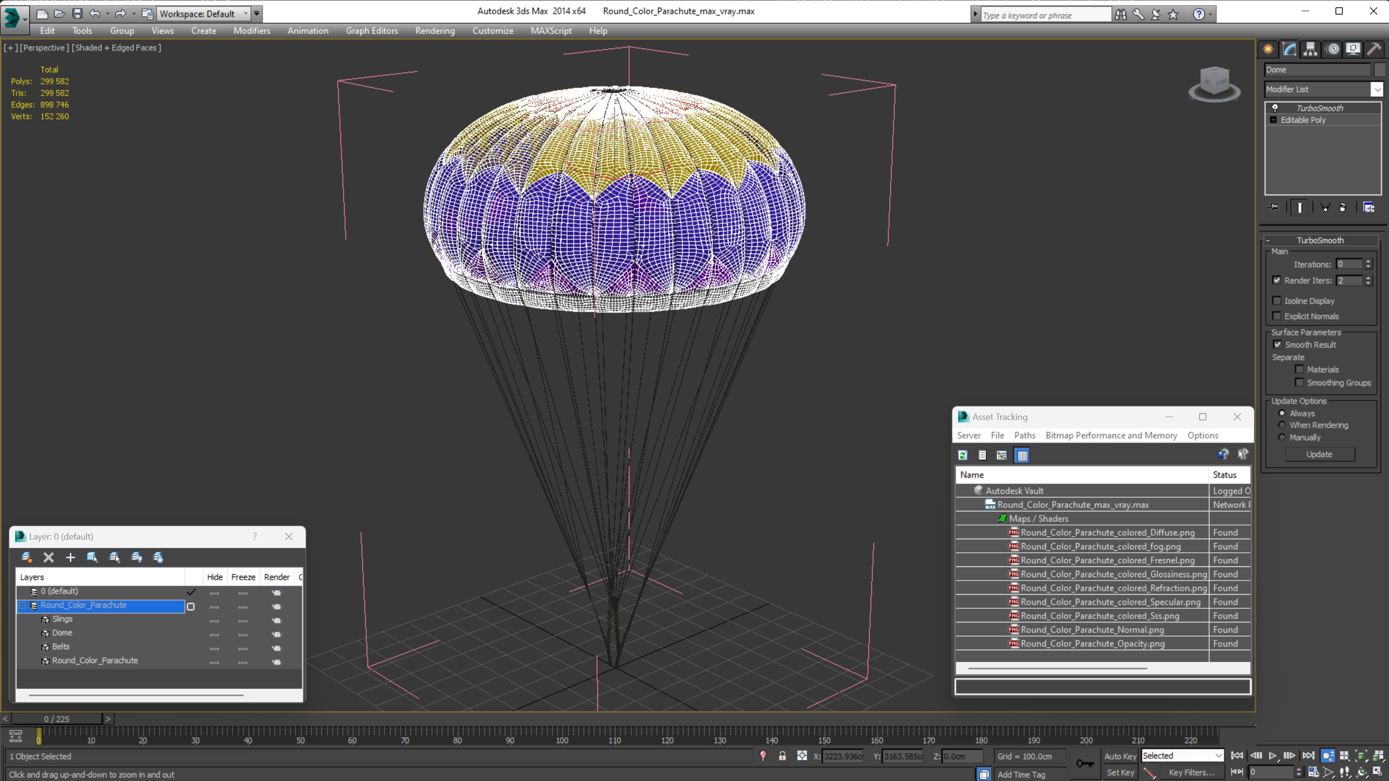Click the Render Iters spinner arrows
The height and width of the screenshot is (781, 1389).
[x=1368, y=280]
